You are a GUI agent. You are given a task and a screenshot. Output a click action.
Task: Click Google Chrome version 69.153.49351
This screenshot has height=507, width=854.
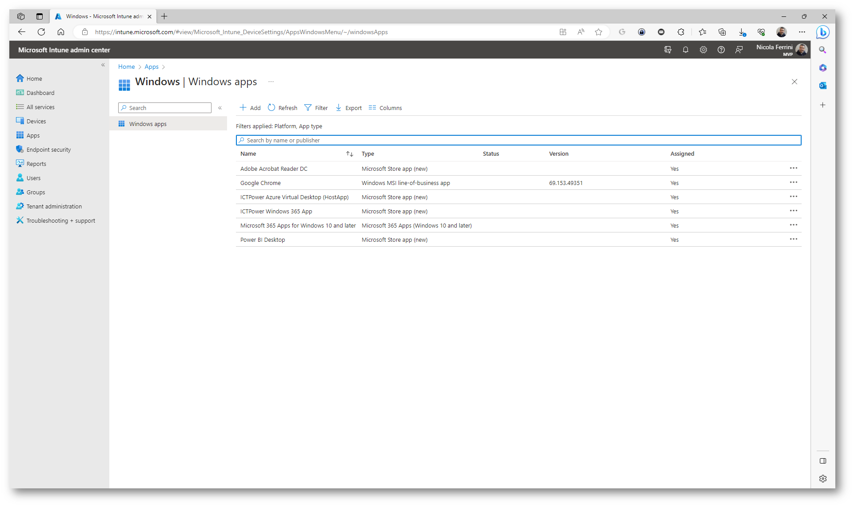(566, 183)
